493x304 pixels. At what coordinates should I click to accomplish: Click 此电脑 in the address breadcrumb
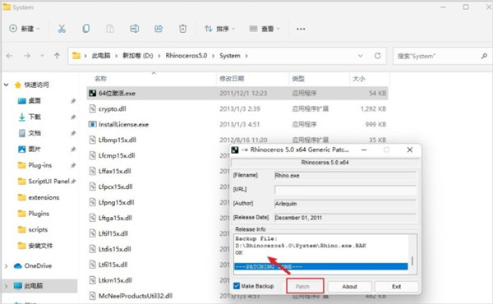tap(101, 56)
